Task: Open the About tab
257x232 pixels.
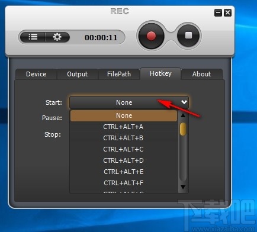Action: click(201, 74)
